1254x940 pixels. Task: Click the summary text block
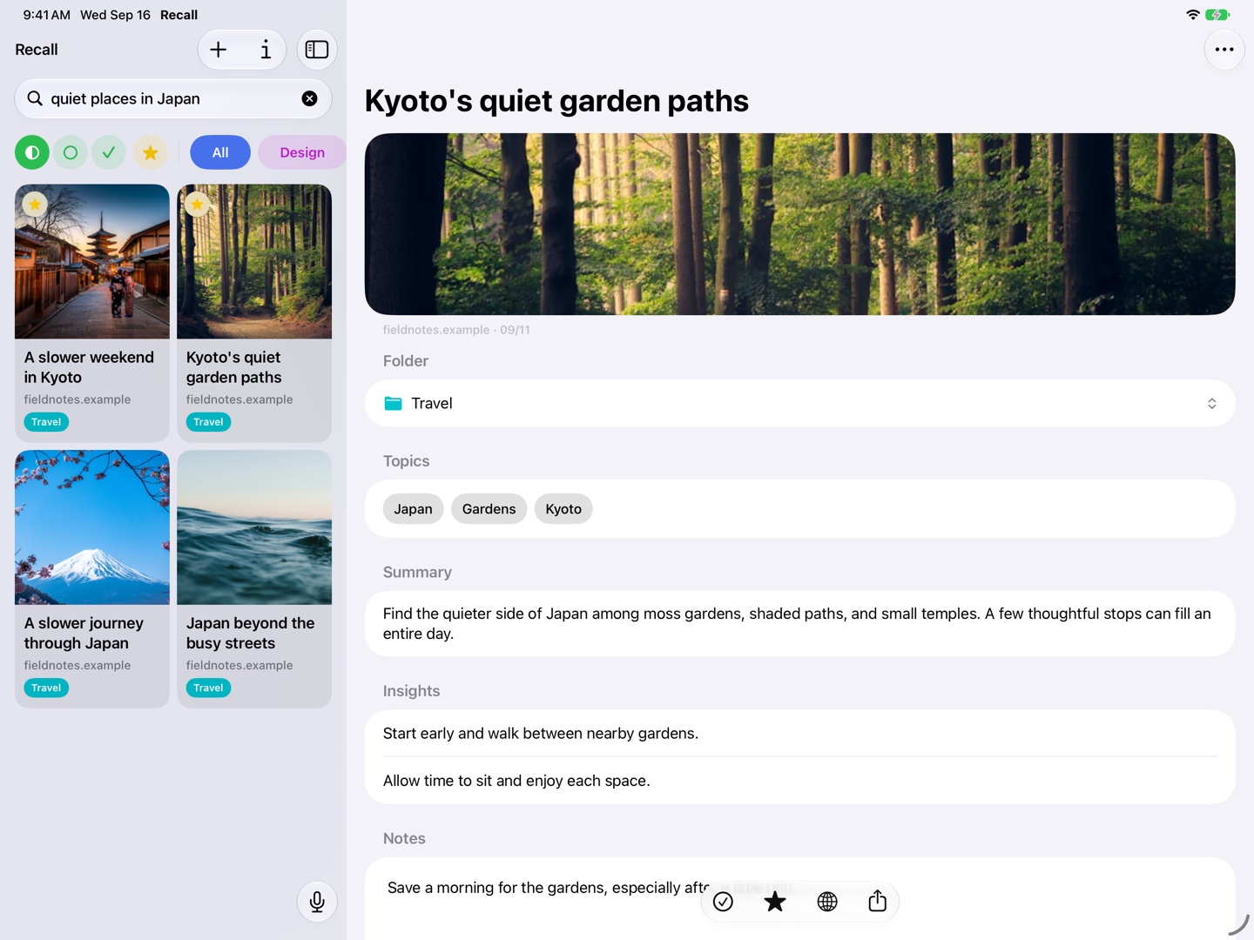[799, 624]
